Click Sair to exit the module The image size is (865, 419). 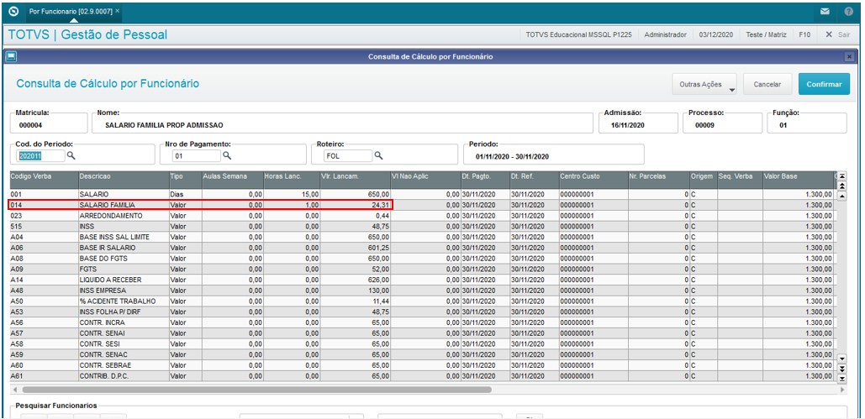click(x=838, y=34)
